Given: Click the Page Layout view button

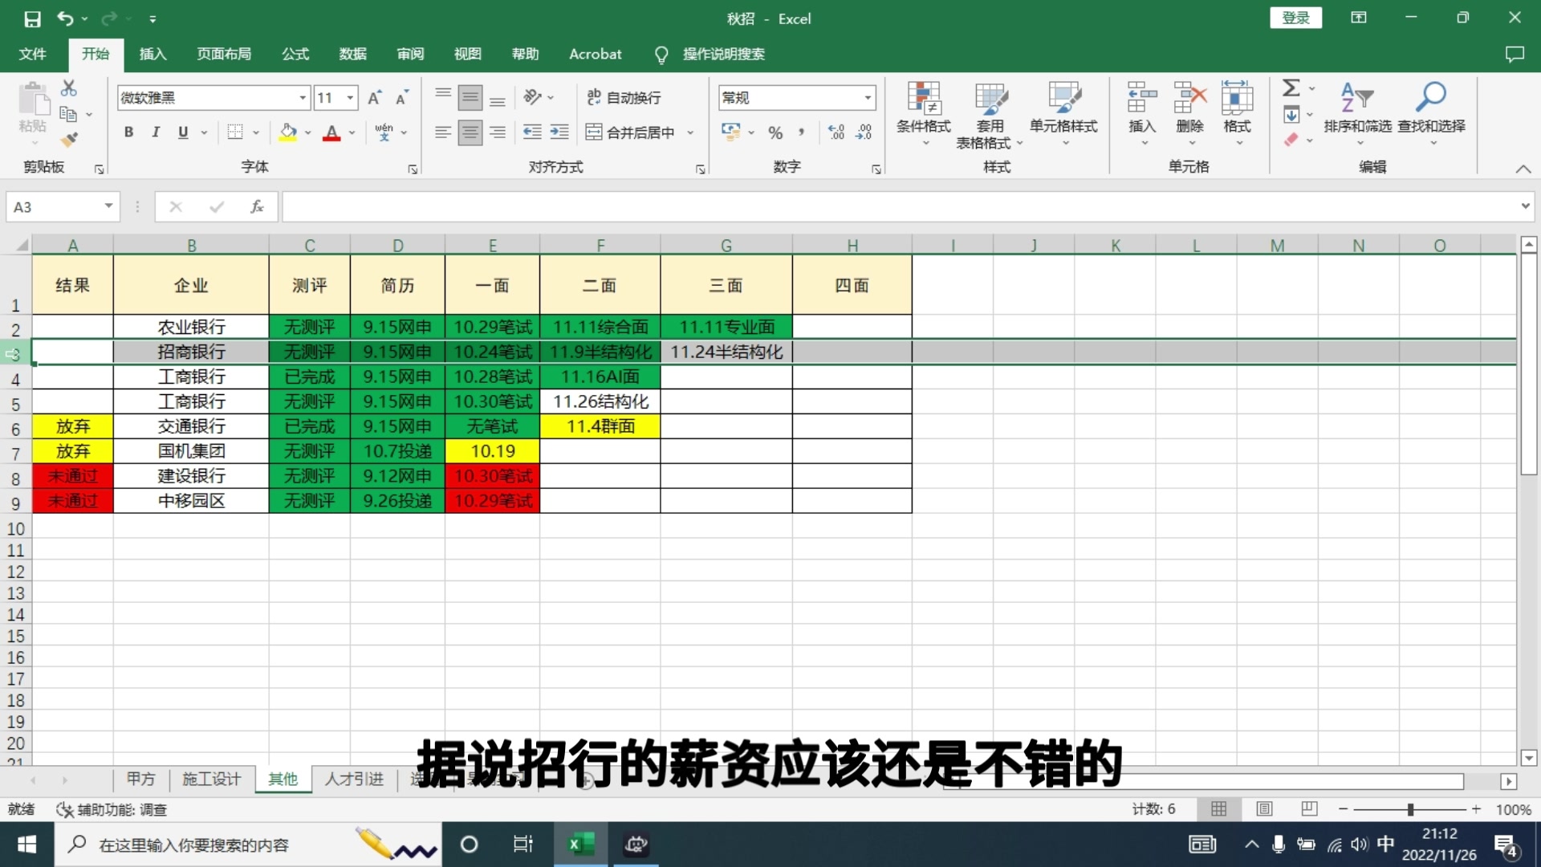Looking at the screenshot, I should (1264, 809).
